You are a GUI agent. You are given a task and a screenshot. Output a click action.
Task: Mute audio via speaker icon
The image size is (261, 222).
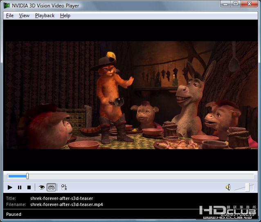pyautogui.click(x=228, y=187)
